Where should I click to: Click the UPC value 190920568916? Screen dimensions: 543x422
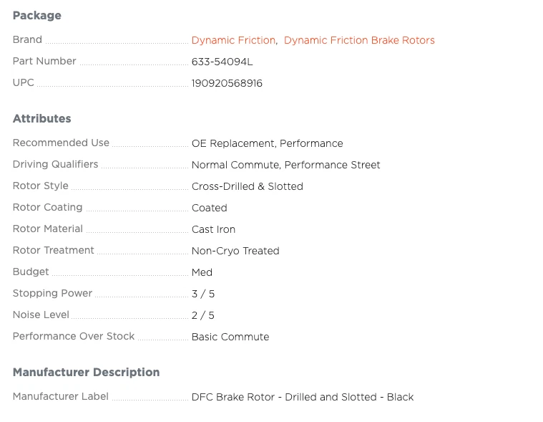(x=227, y=83)
